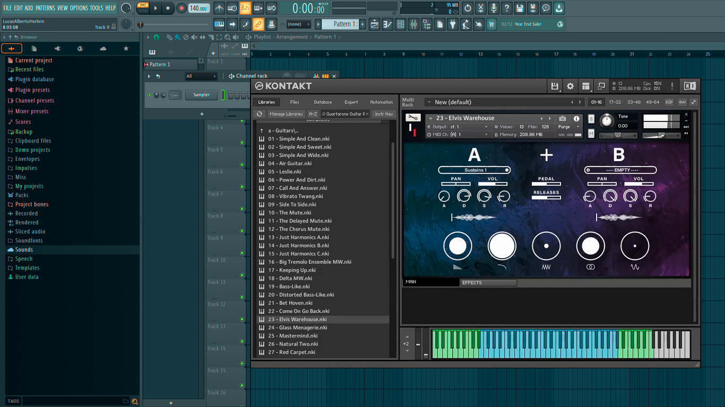Click the Instr Nav button
Viewport: 725px width, 407px height.
point(384,114)
